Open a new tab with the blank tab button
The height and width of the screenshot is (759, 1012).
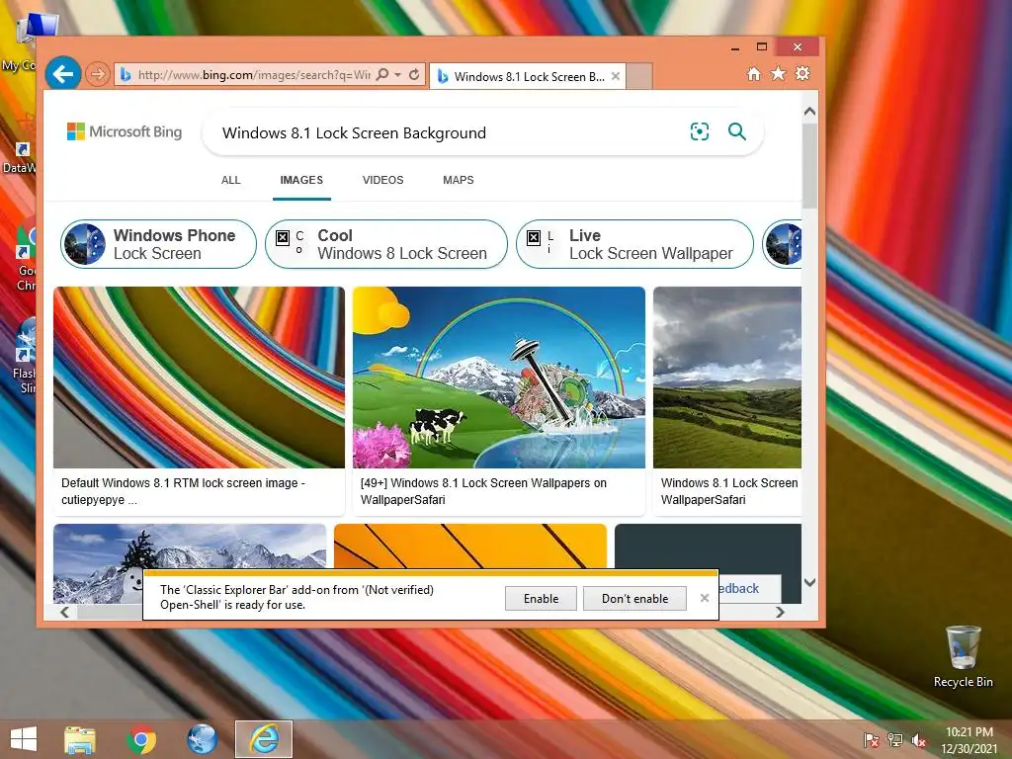(639, 76)
